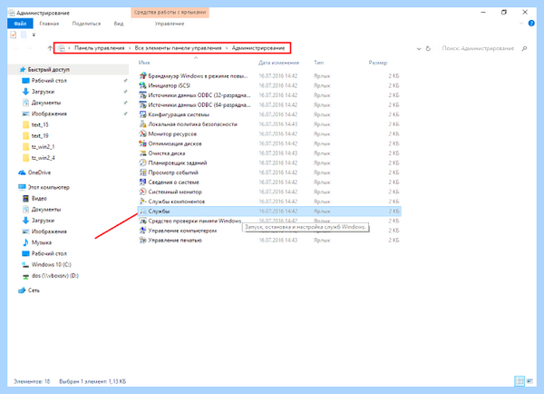Sort by the Имя column header
This screenshot has height=394, width=544.
144,63
